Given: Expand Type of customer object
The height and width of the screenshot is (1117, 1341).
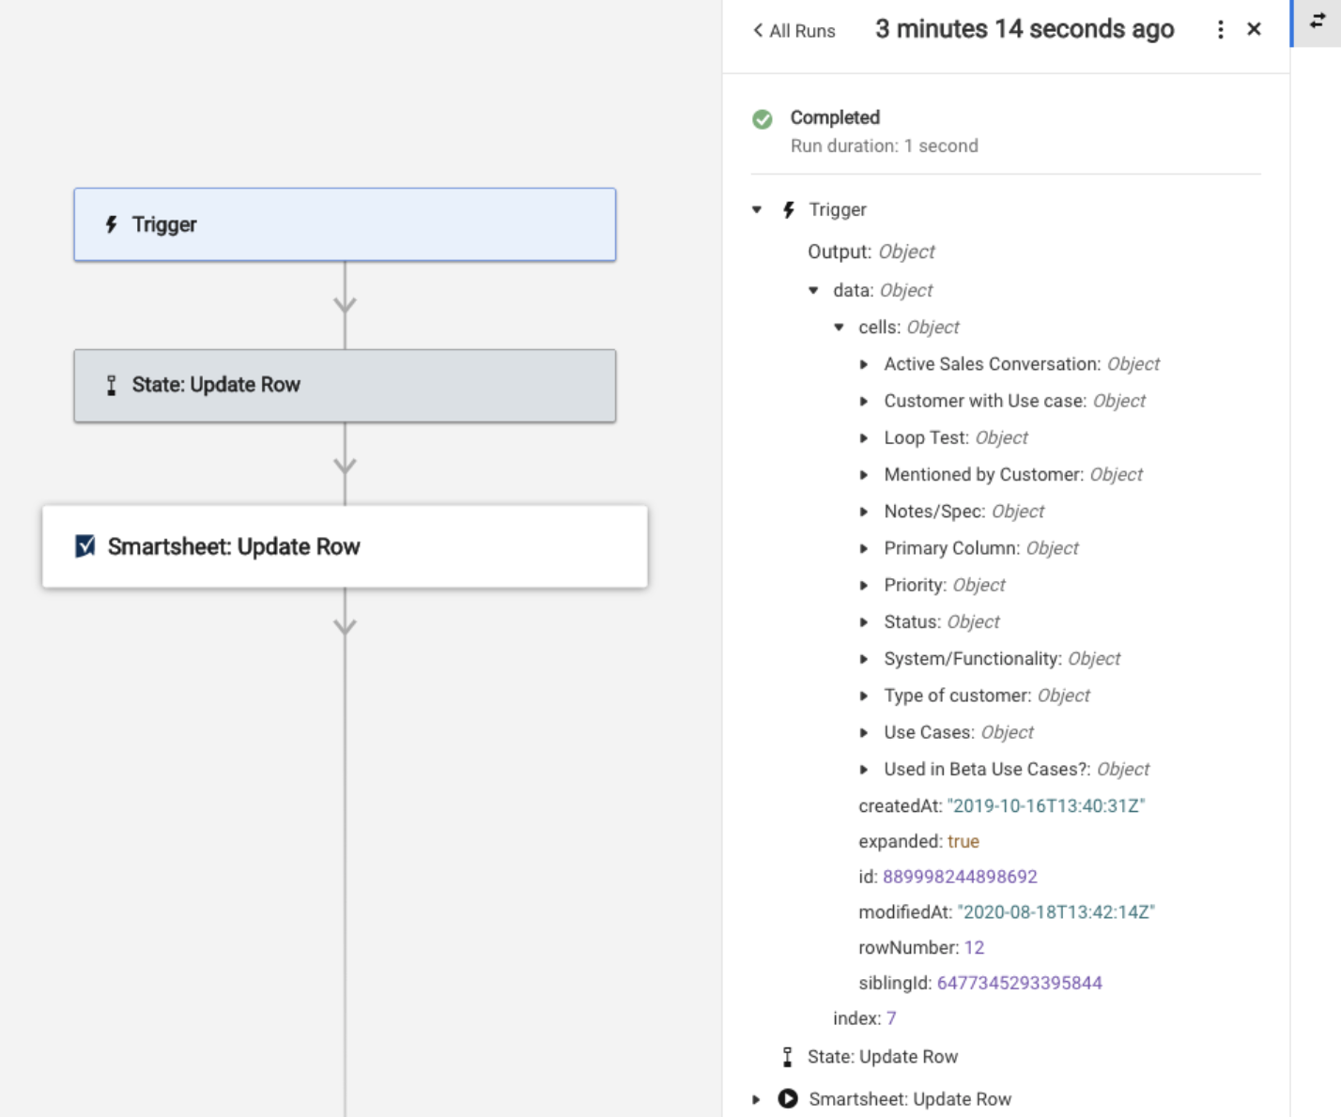Looking at the screenshot, I should [864, 696].
